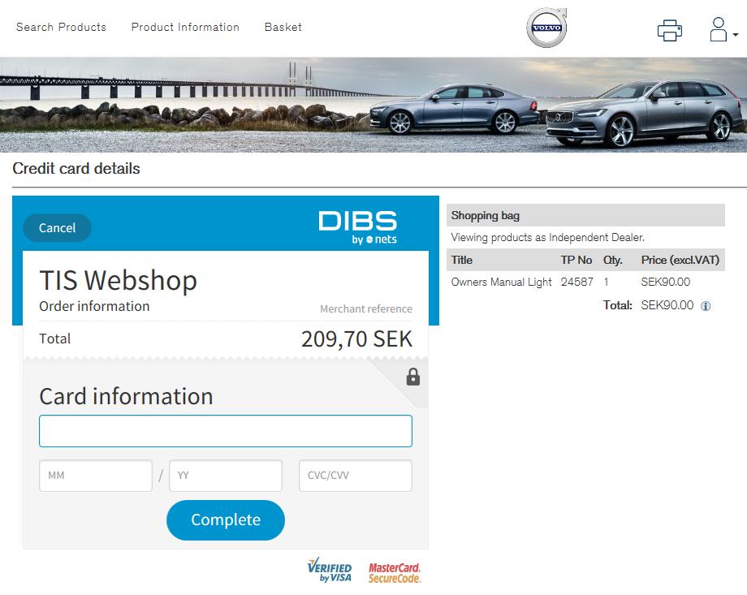The image size is (747, 595).
Task: Click the 'Title' column header
Action: 462,260
